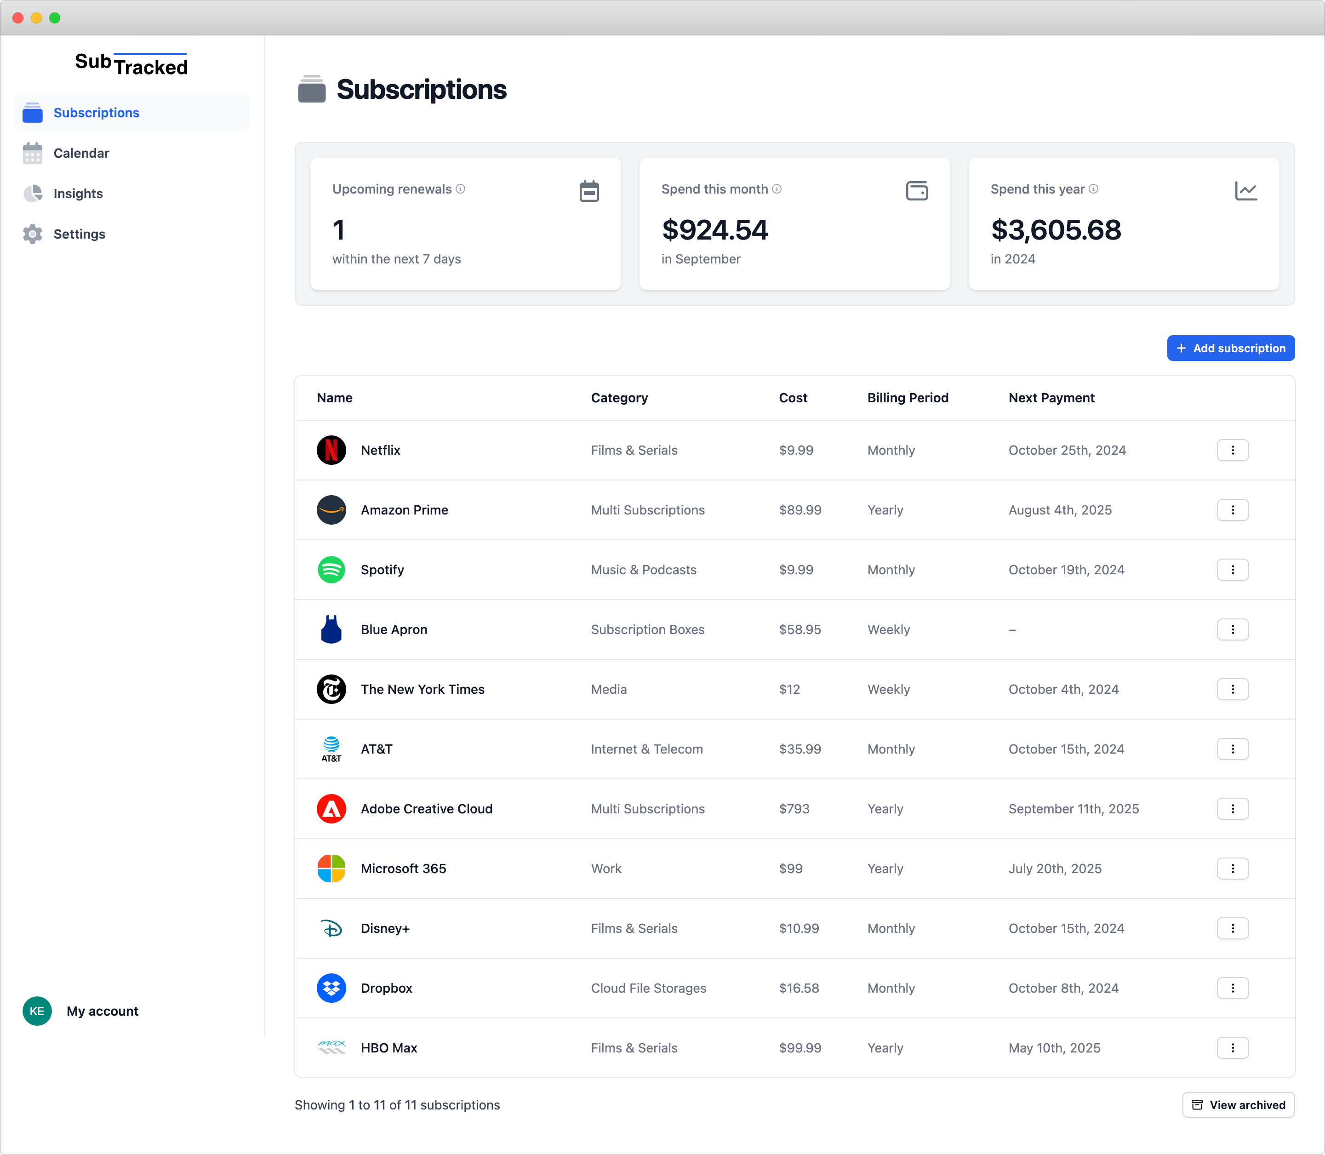Go to Calendar in the sidebar

tap(81, 154)
